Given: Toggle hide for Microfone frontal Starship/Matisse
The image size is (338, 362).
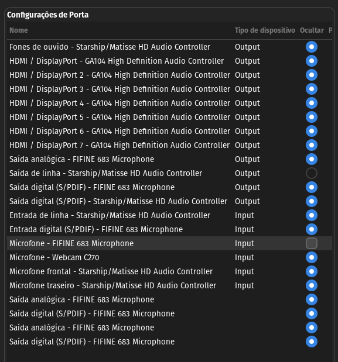Looking at the screenshot, I should (312, 271).
